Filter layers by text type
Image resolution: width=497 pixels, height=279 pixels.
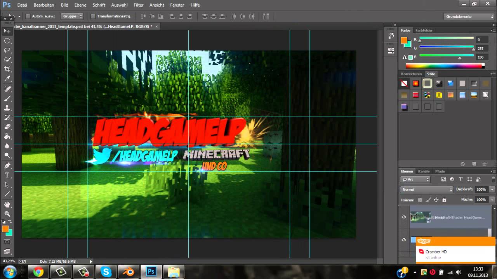point(461,179)
